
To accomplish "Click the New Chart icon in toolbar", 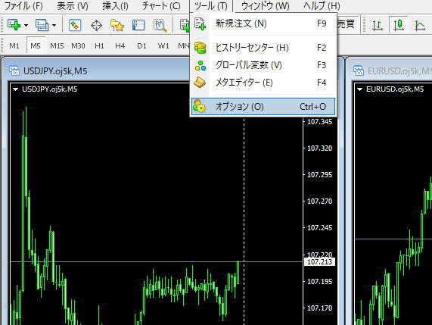I will pyautogui.click(x=14, y=25).
